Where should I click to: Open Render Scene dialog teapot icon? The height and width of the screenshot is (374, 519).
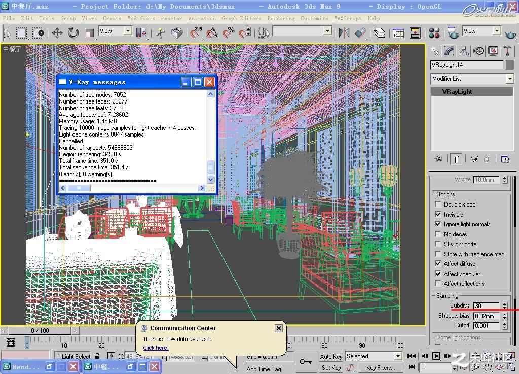coord(453,33)
